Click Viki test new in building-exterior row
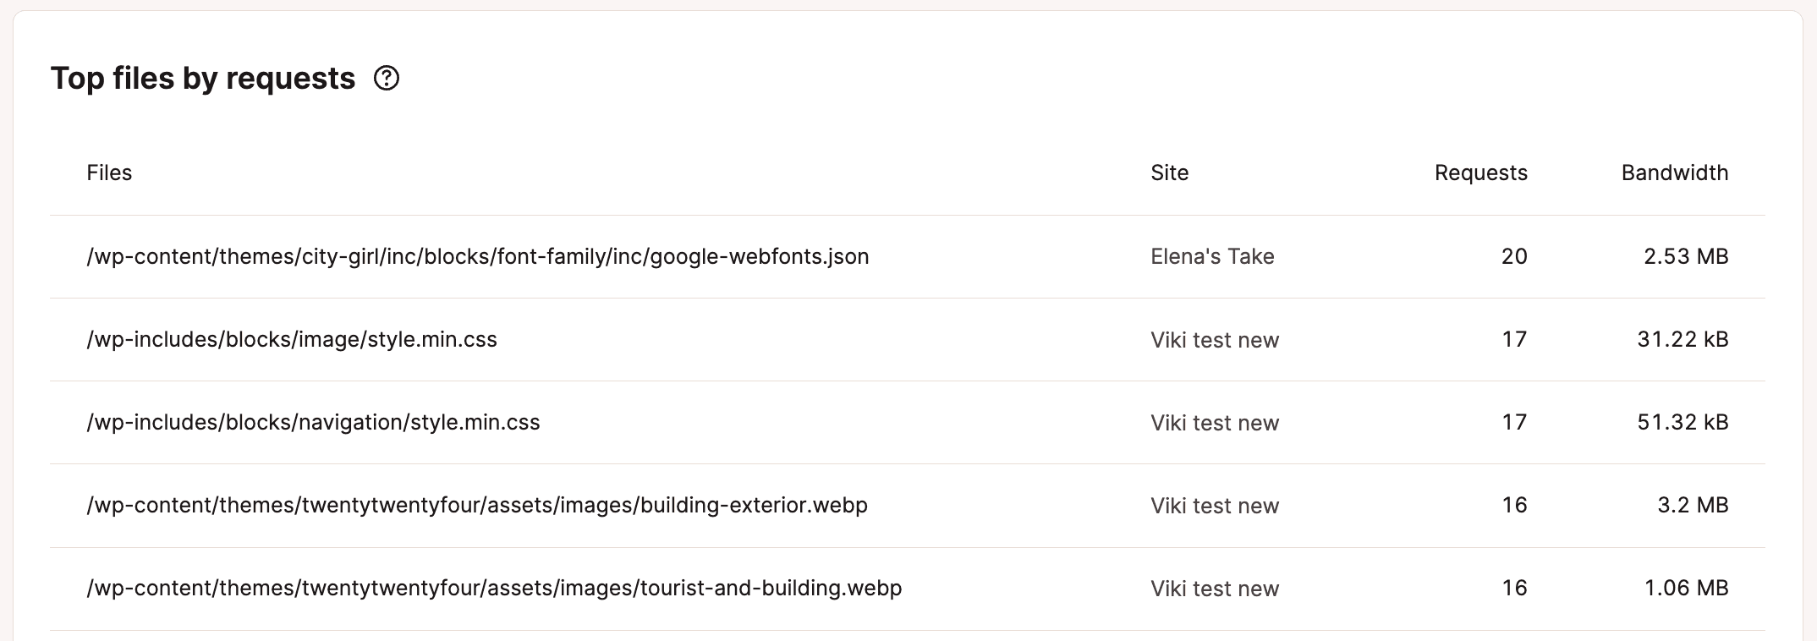Screen dimensions: 1817x641 coord(1215,506)
